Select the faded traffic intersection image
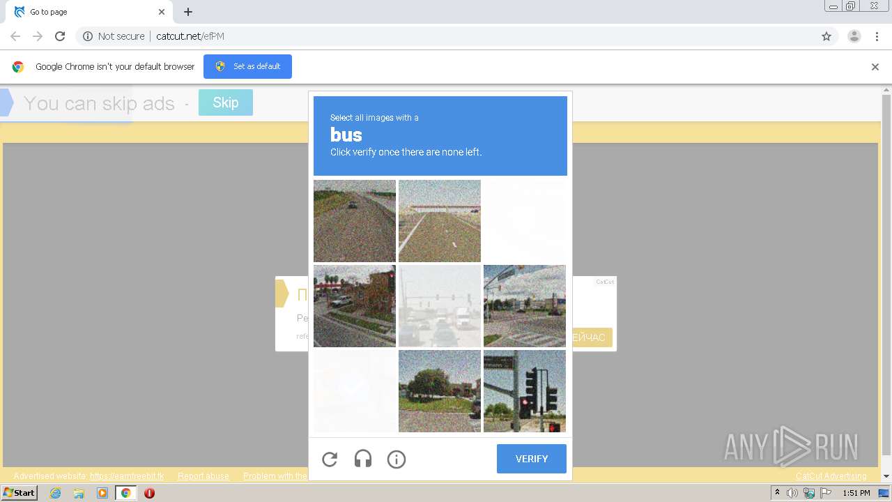Screen dimensions: 892x502 point(440,306)
